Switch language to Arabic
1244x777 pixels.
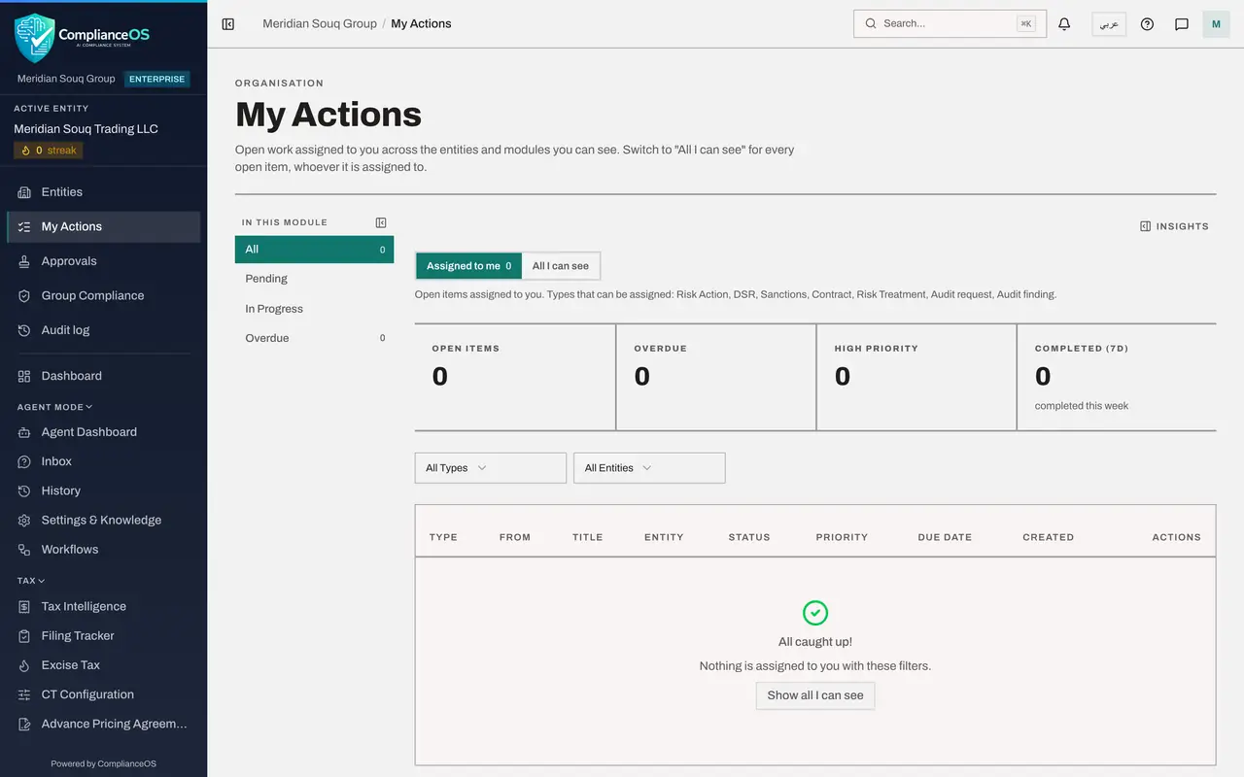pyautogui.click(x=1109, y=23)
